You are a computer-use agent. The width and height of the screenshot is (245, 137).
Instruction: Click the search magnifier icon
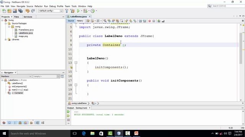[x=209, y=6]
